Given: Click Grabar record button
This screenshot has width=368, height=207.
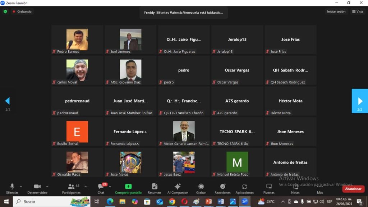Looking at the screenshot, I should [x=201, y=189].
